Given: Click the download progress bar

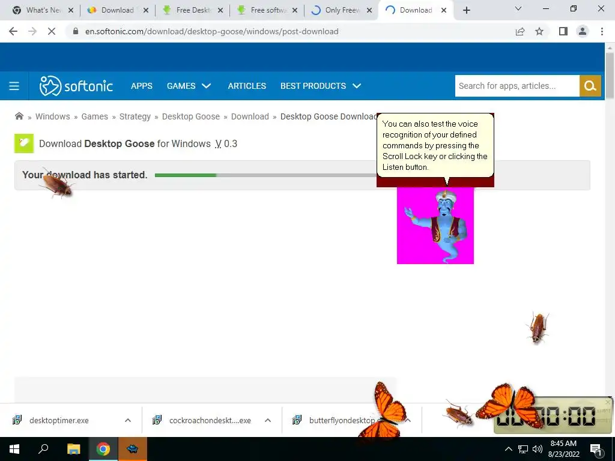Looking at the screenshot, I should click(266, 175).
